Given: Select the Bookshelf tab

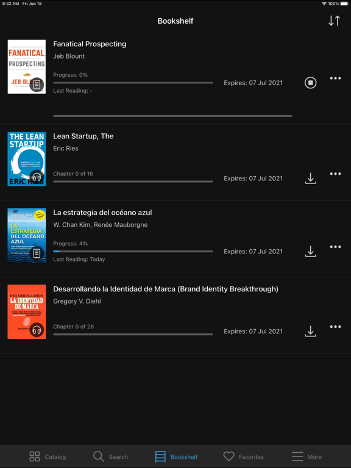Looking at the screenshot, I should (176, 456).
